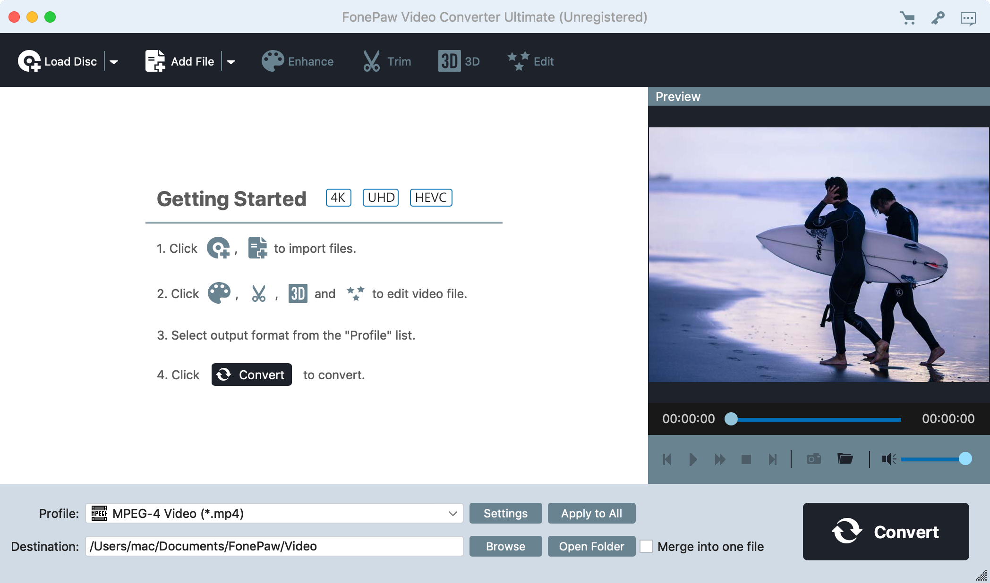This screenshot has width=990, height=583.
Task: Open the register key icon
Action: coord(938,17)
